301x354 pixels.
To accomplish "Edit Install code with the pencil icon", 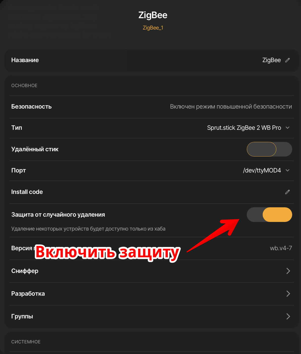I will [287, 192].
